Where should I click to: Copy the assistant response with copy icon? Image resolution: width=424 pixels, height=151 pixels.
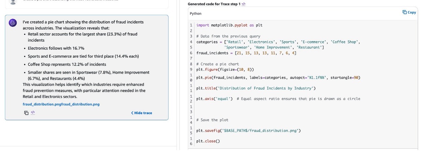[26, 113]
